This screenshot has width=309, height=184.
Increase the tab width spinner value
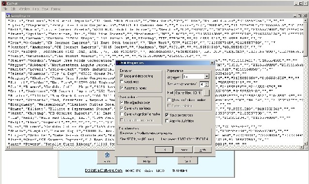206,83
